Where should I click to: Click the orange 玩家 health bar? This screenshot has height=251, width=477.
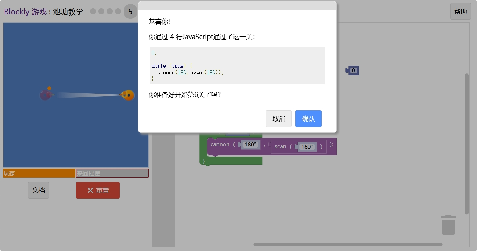(x=39, y=173)
